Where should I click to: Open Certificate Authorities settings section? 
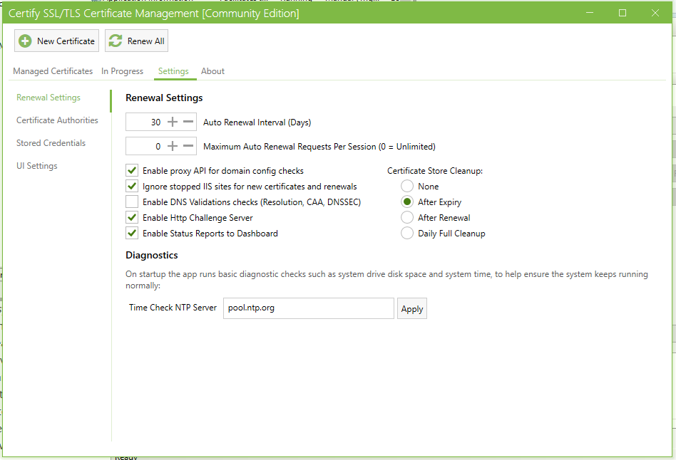(x=57, y=120)
